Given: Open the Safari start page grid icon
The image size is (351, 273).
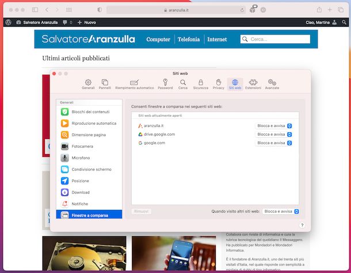Looking at the screenshot, I should [69, 10].
